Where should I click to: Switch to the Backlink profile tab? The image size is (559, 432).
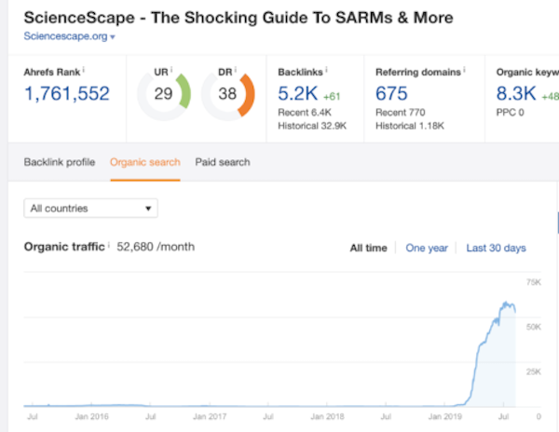pyautogui.click(x=60, y=162)
